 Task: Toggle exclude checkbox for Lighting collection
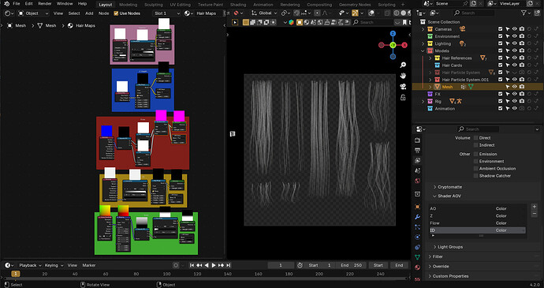(x=501, y=43)
